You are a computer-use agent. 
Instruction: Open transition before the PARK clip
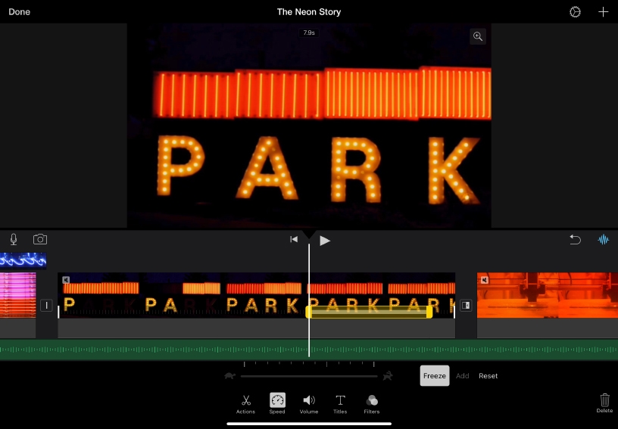[x=46, y=306]
